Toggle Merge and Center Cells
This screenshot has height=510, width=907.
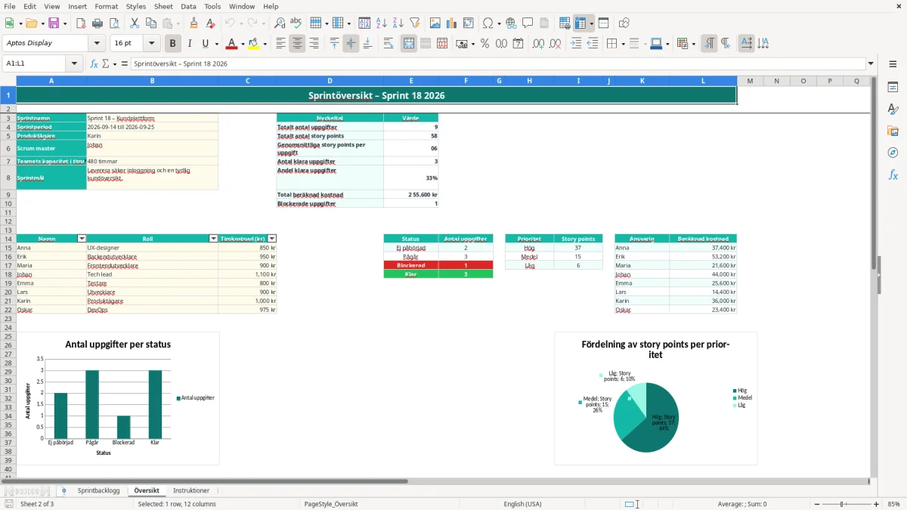click(409, 44)
